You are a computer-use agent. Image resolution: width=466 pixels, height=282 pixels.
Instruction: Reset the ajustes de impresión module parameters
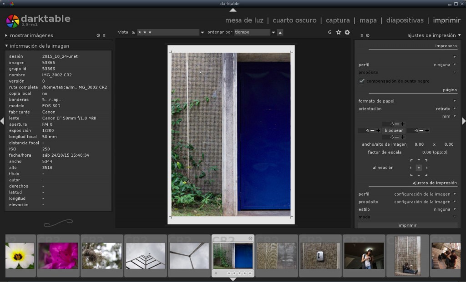[368, 35]
